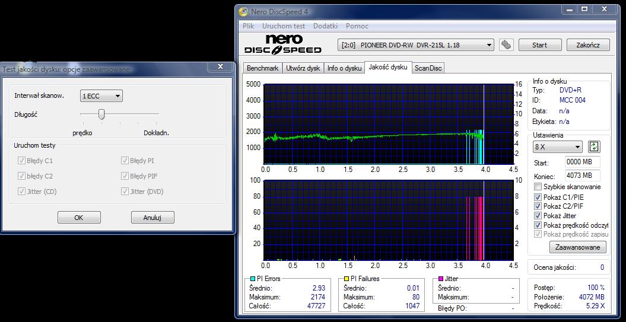Switch to the ScanDisc tab
The image size is (626, 322).
coord(428,68)
